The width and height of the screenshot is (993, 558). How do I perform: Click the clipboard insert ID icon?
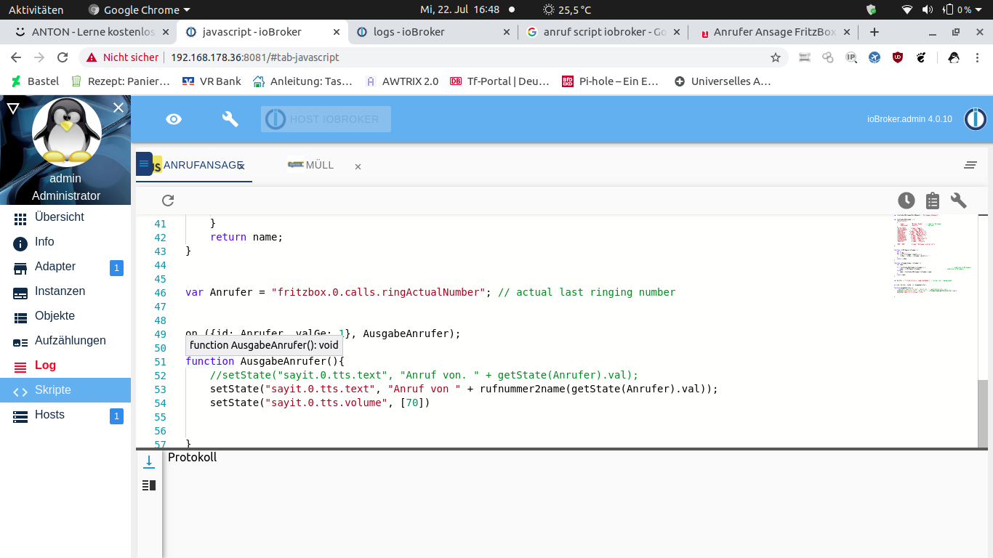pyautogui.click(x=933, y=201)
